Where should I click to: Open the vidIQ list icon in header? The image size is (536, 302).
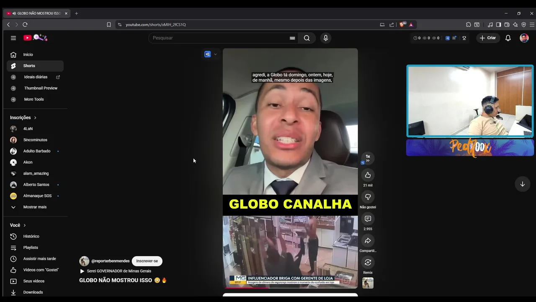454,38
